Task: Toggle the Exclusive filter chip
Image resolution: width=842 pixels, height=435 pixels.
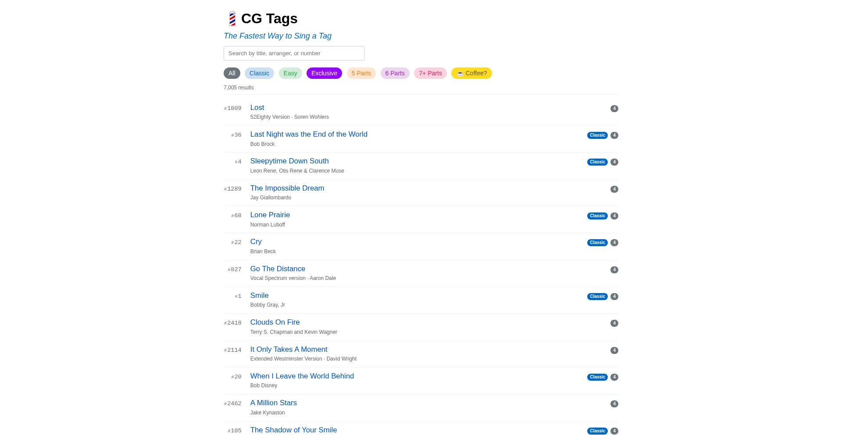Action: [324, 73]
